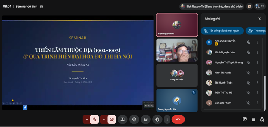Click slideshow more-options ellipsis control icon
Screen dimensions: 268x127
21,103
